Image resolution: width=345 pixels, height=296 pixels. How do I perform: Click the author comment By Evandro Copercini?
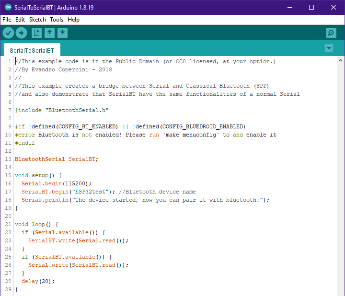[63, 69]
